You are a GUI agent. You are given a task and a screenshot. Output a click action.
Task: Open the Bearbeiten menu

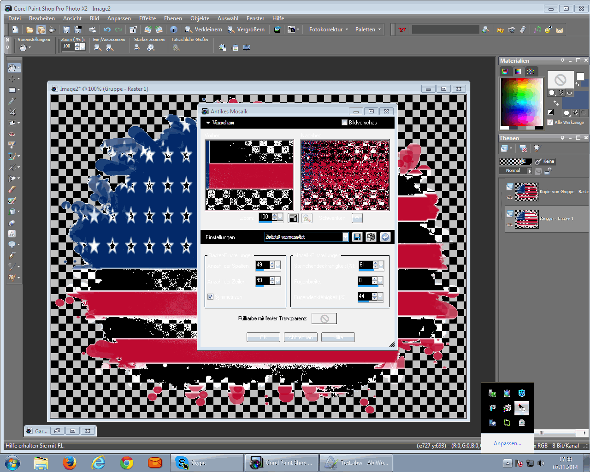click(x=42, y=18)
